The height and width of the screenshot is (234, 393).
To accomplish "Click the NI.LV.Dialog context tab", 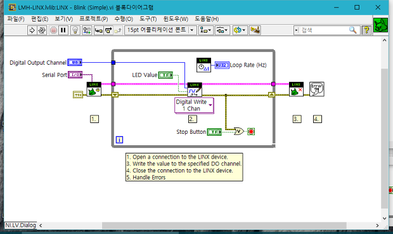I will coord(20,225).
